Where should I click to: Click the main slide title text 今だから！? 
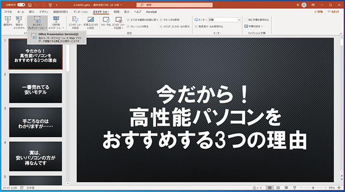[x=202, y=95]
